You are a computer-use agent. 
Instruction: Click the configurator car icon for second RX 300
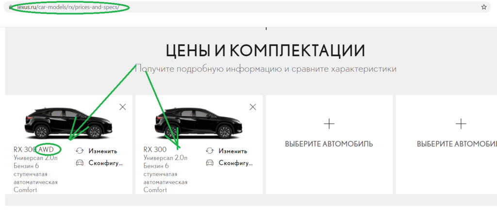(210, 163)
